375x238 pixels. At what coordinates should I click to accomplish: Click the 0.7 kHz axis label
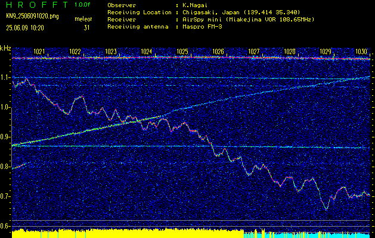pos(5,196)
